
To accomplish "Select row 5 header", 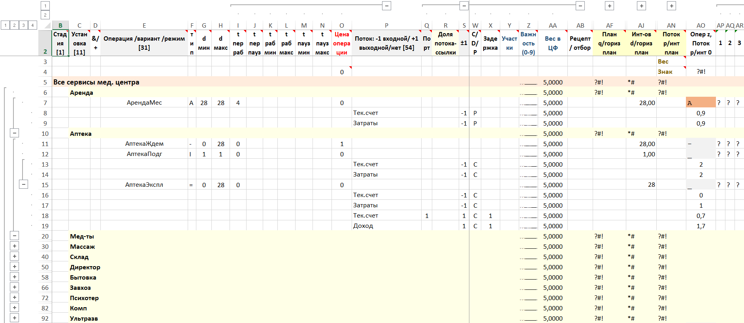I will point(45,82).
